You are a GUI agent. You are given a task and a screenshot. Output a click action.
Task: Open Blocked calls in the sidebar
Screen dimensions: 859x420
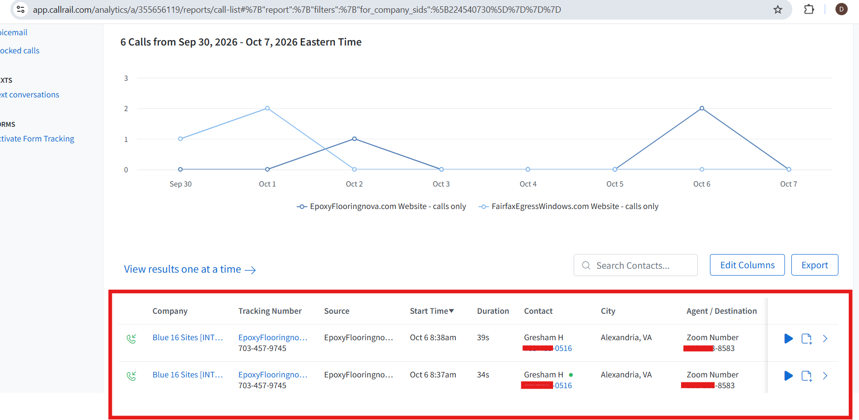pos(20,50)
